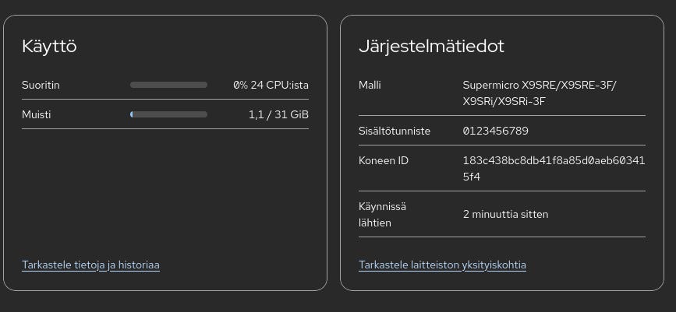676x312 pixels.
Task: Open the Tarkastele tietoja ja historiaa link
Action: pyautogui.click(x=90, y=265)
